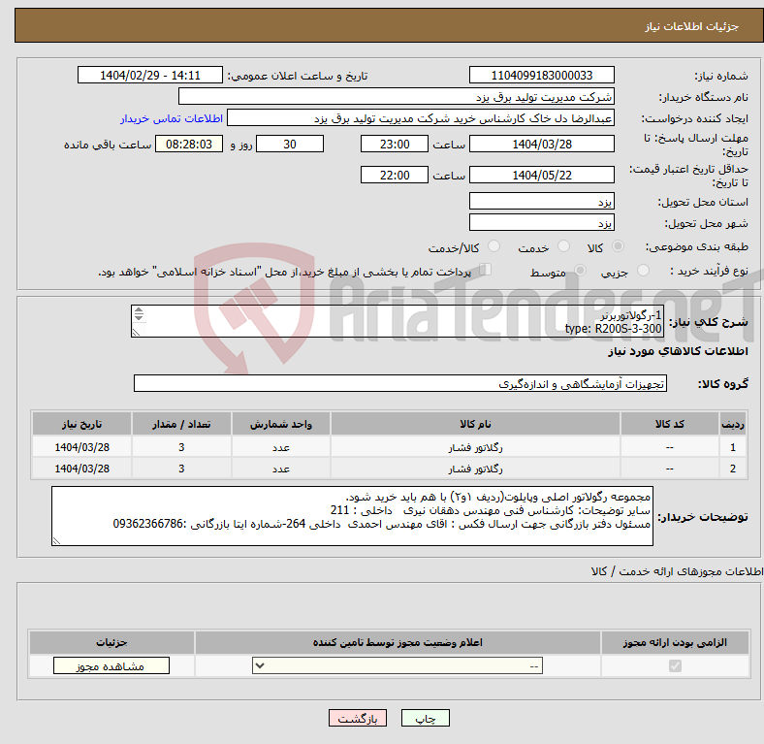
Task: Click the delivery province یزد field
Action: pos(541,202)
